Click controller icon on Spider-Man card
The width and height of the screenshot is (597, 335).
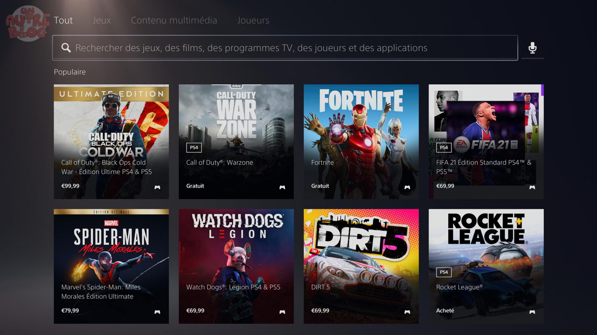157,312
